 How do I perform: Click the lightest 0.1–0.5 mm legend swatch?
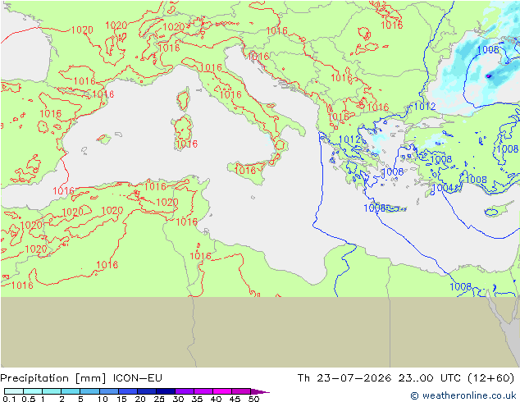point(14,391)
